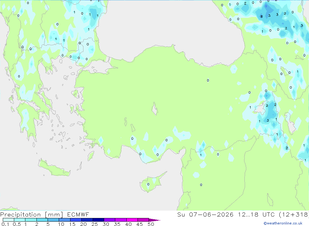Click the '35' legend scale label
The height and width of the screenshot is (226, 309).
tap(117, 224)
